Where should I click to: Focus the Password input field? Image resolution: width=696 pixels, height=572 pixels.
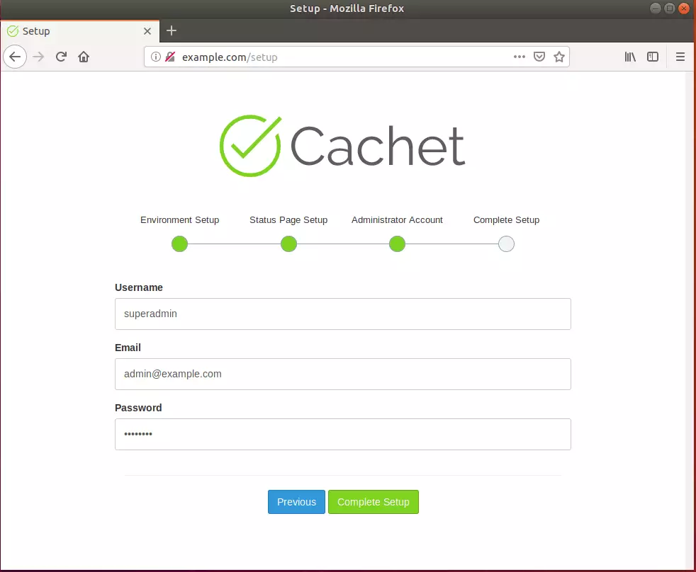(x=342, y=435)
